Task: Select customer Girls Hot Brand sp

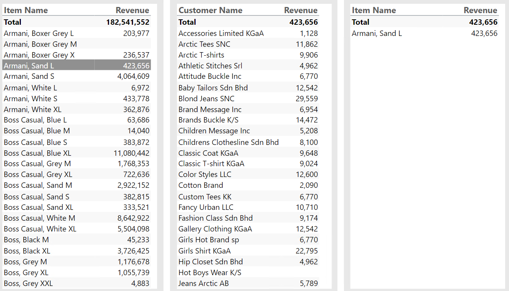Action: [x=209, y=240]
